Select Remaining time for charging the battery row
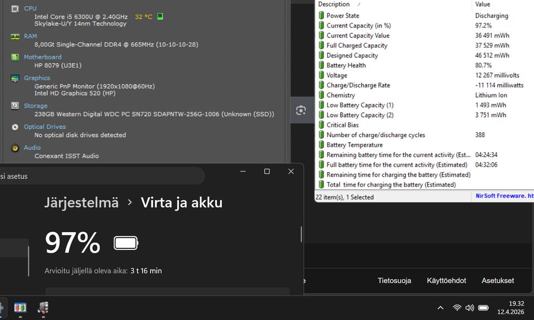 point(424,174)
